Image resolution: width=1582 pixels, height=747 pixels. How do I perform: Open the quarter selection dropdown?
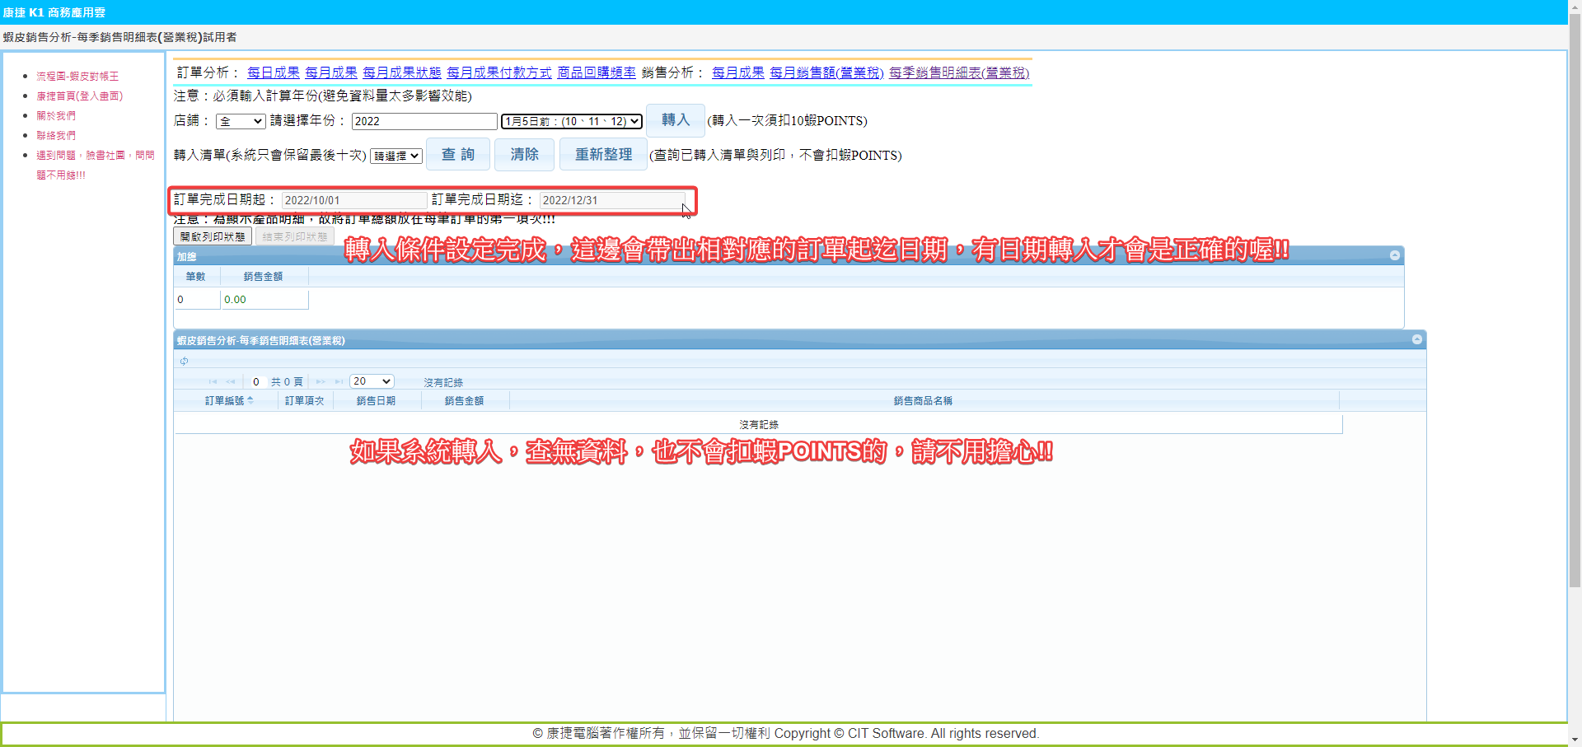pyautogui.click(x=572, y=122)
